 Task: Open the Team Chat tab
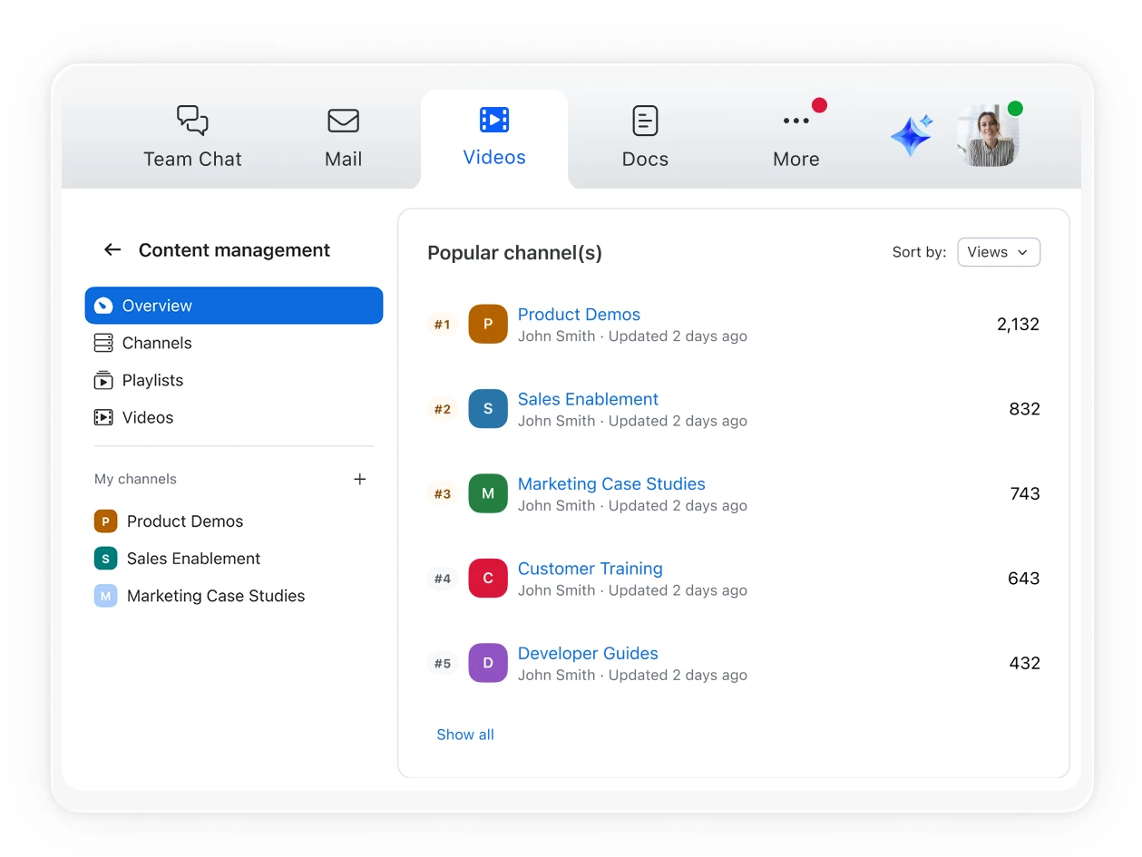pyautogui.click(x=192, y=138)
